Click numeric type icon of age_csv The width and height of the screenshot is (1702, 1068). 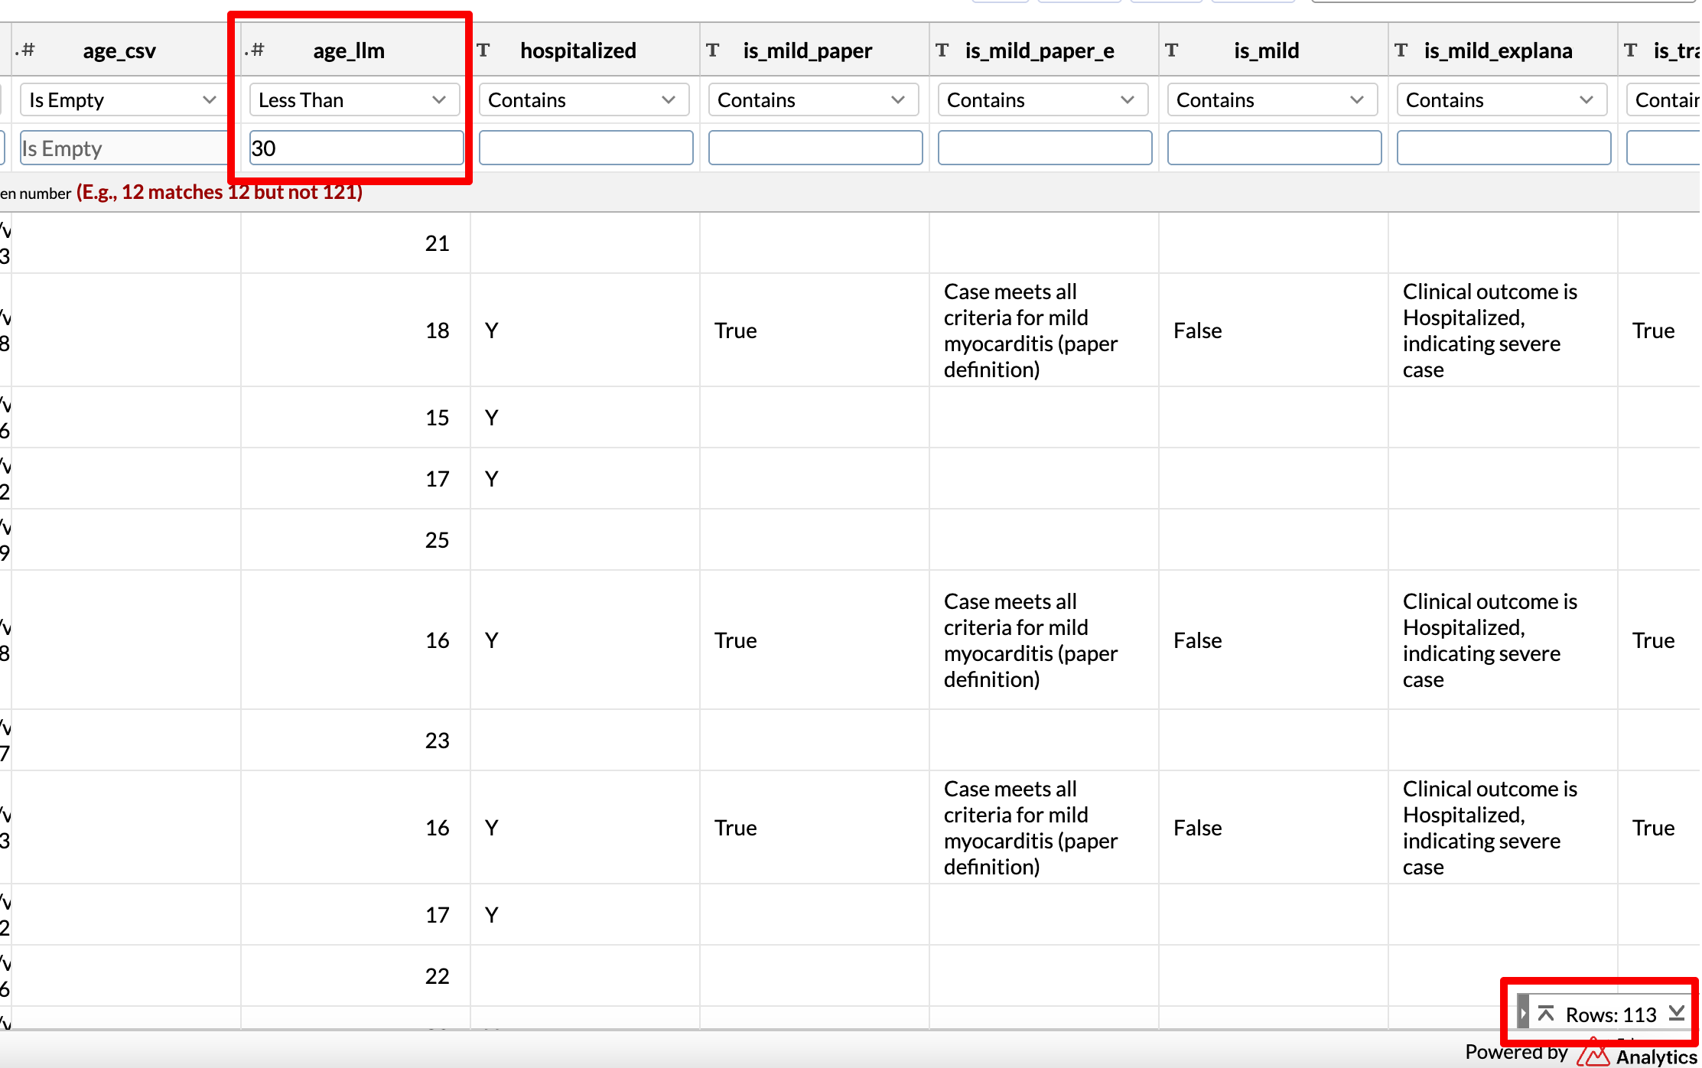pyautogui.click(x=26, y=50)
